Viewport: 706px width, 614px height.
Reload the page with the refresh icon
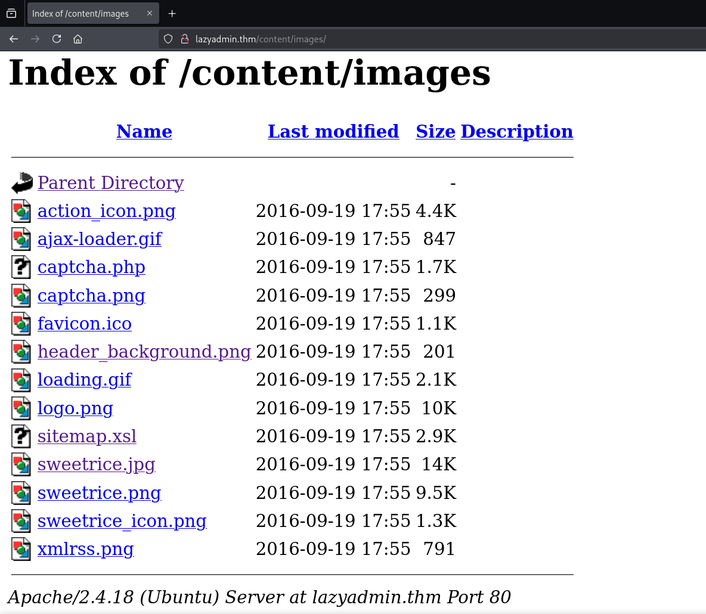point(57,39)
